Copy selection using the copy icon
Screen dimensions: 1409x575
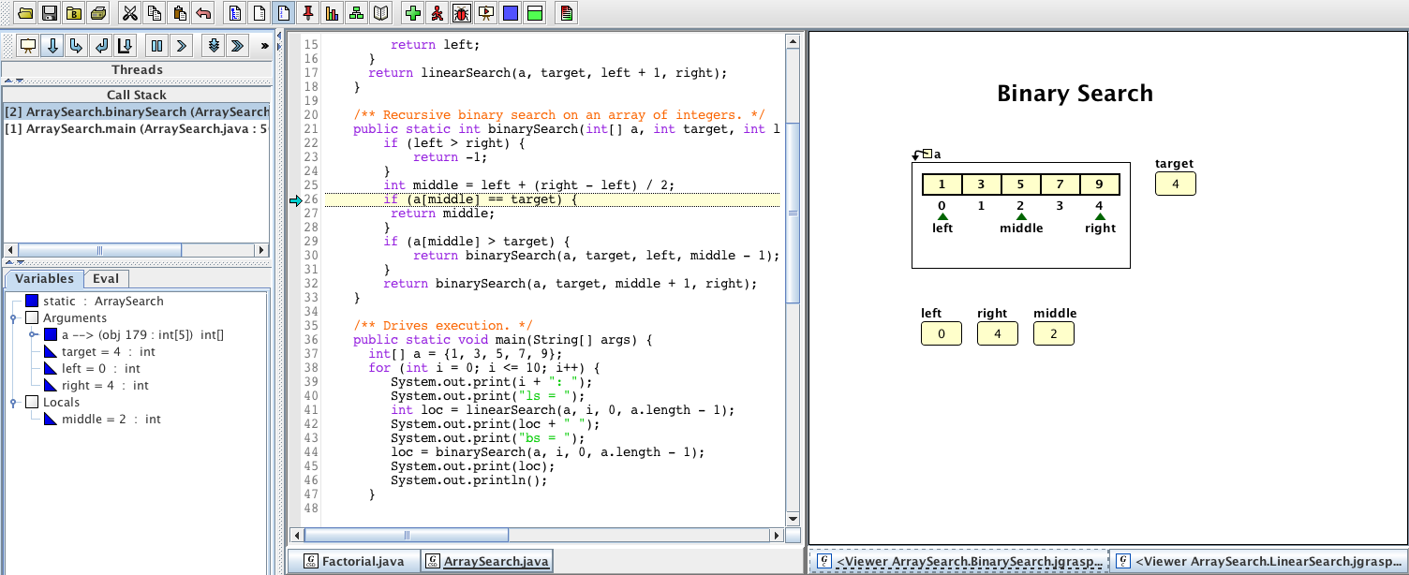click(155, 13)
